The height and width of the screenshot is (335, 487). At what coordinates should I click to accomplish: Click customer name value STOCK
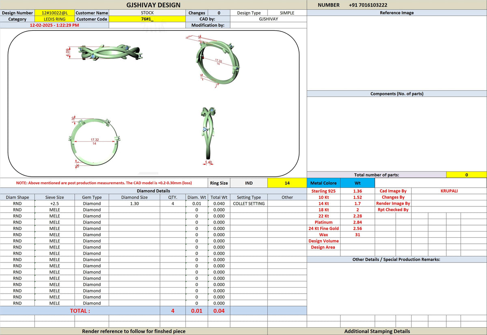(147, 13)
